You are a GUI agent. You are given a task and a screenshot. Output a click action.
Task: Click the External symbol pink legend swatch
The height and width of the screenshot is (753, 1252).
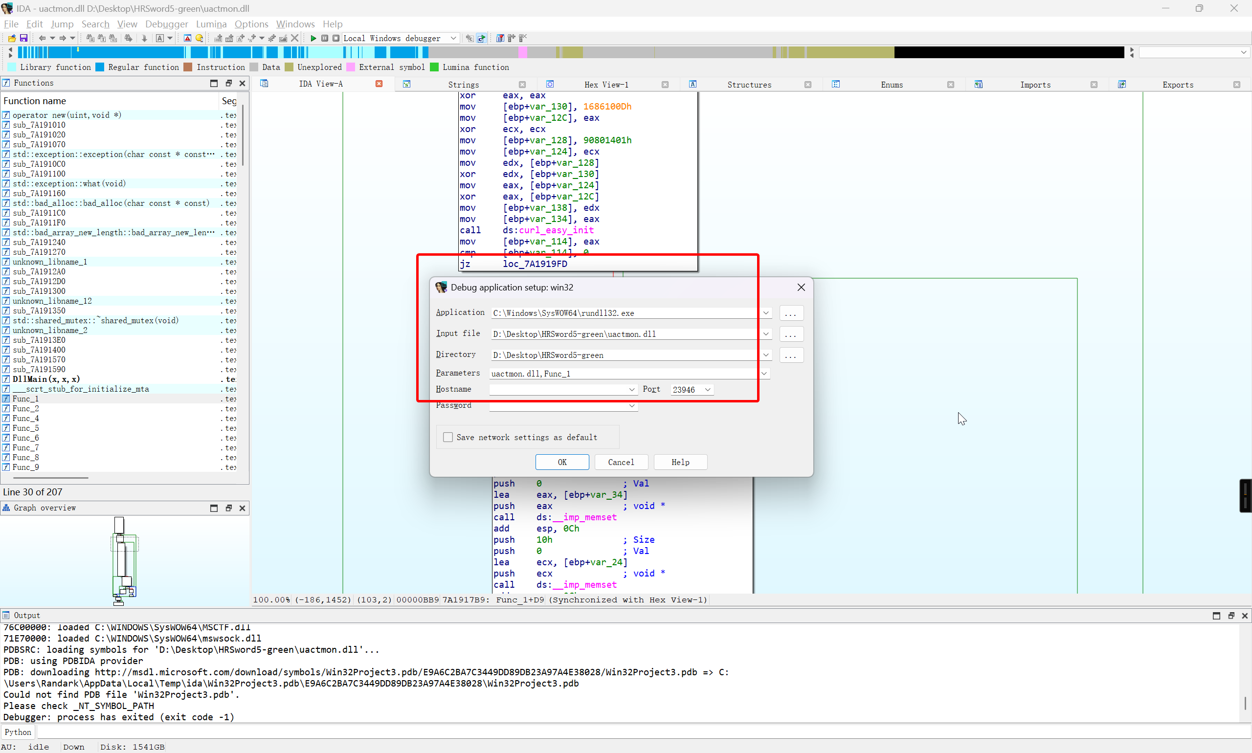pyautogui.click(x=350, y=67)
